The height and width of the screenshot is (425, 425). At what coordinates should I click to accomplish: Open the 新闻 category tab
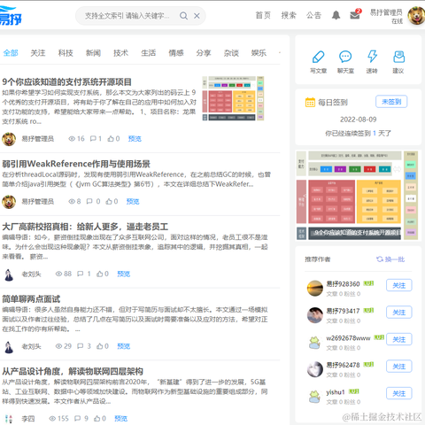point(93,53)
